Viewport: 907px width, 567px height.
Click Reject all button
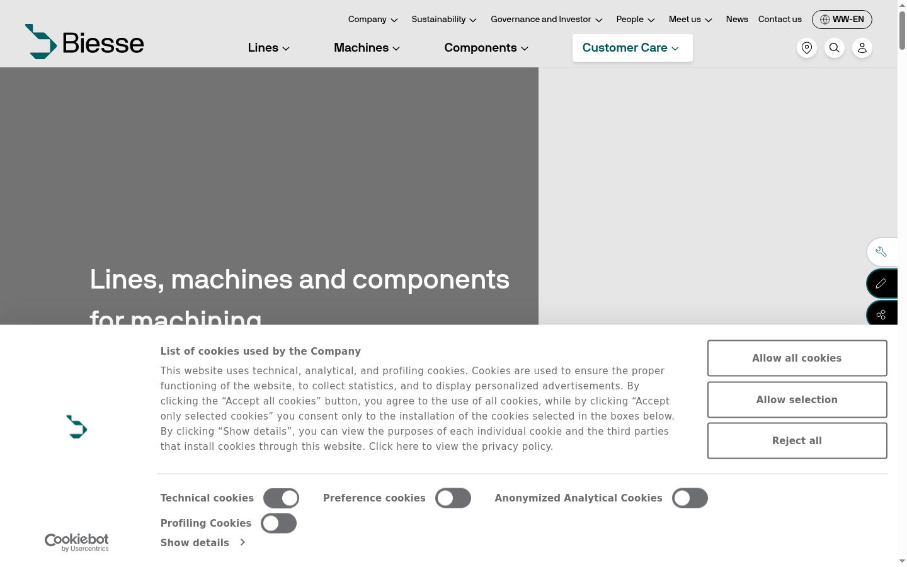tap(797, 441)
